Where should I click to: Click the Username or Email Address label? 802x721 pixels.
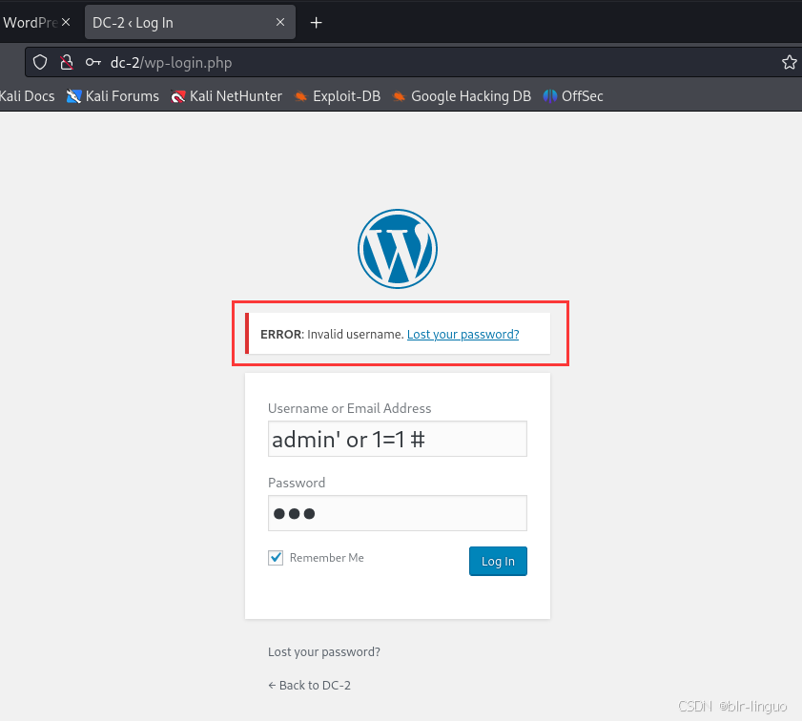point(349,408)
